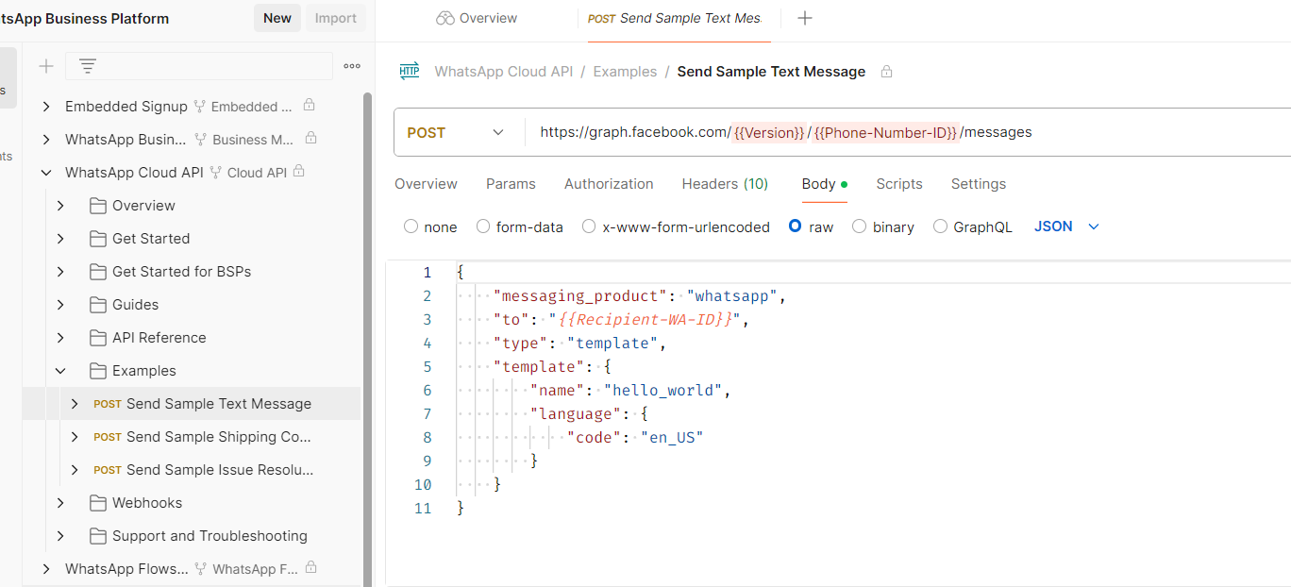Viewport: 1291px width, 587px height.
Task: Switch to the Authorization tab
Action: coord(609,184)
